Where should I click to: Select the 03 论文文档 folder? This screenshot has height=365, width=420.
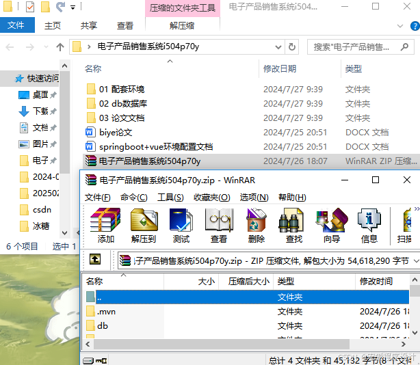point(122,118)
